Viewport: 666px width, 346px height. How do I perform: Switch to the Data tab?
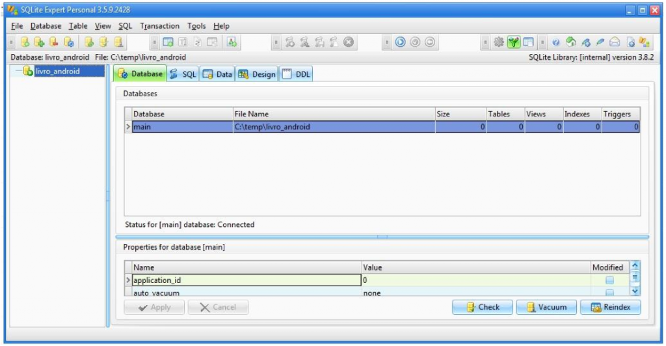click(x=217, y=74)
